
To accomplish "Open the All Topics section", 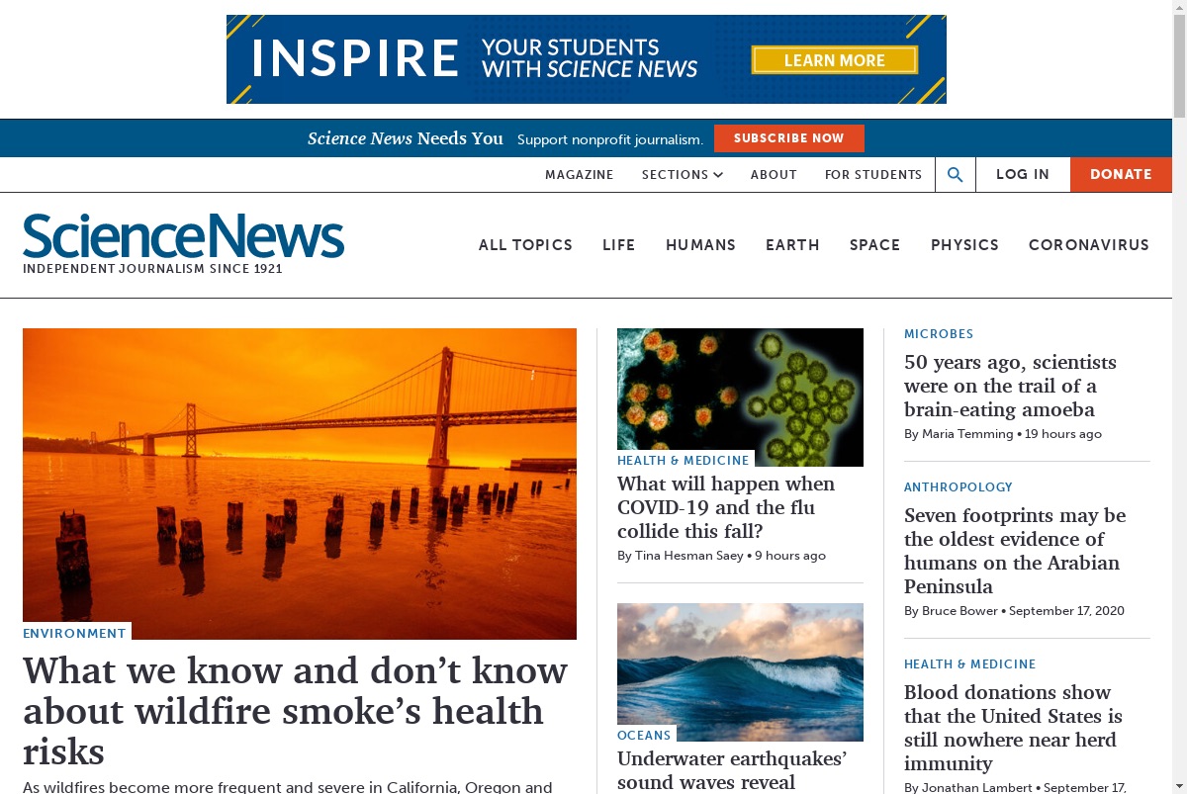I will point(525,245).
